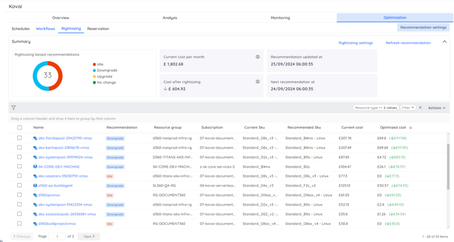Check the box for d360qavmss row
This screenshot has width=454, height=242.
coord(20,195)
